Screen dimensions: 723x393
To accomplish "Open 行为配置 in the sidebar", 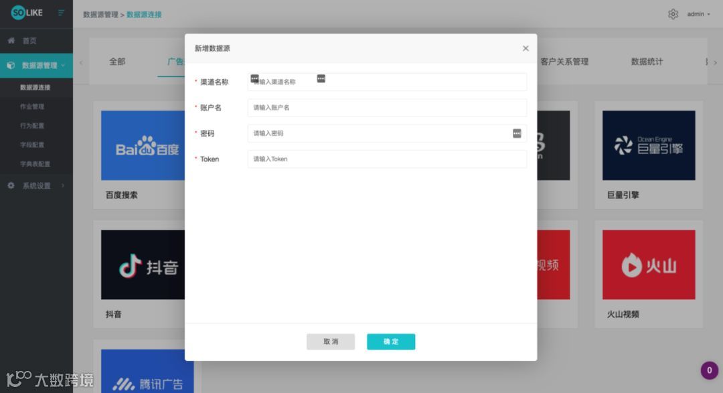I will tap(32, 125).
